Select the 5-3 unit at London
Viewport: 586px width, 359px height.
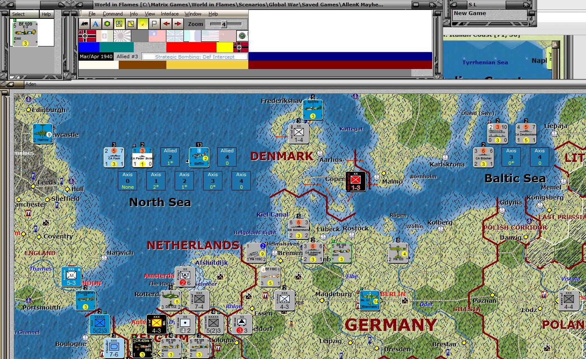(x=71, y=277)
